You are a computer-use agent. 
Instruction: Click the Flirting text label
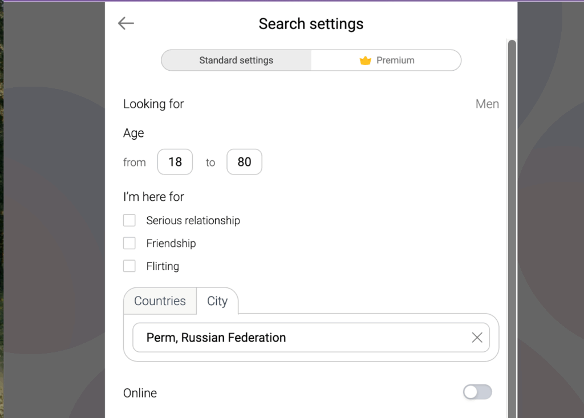click(163, 266)
